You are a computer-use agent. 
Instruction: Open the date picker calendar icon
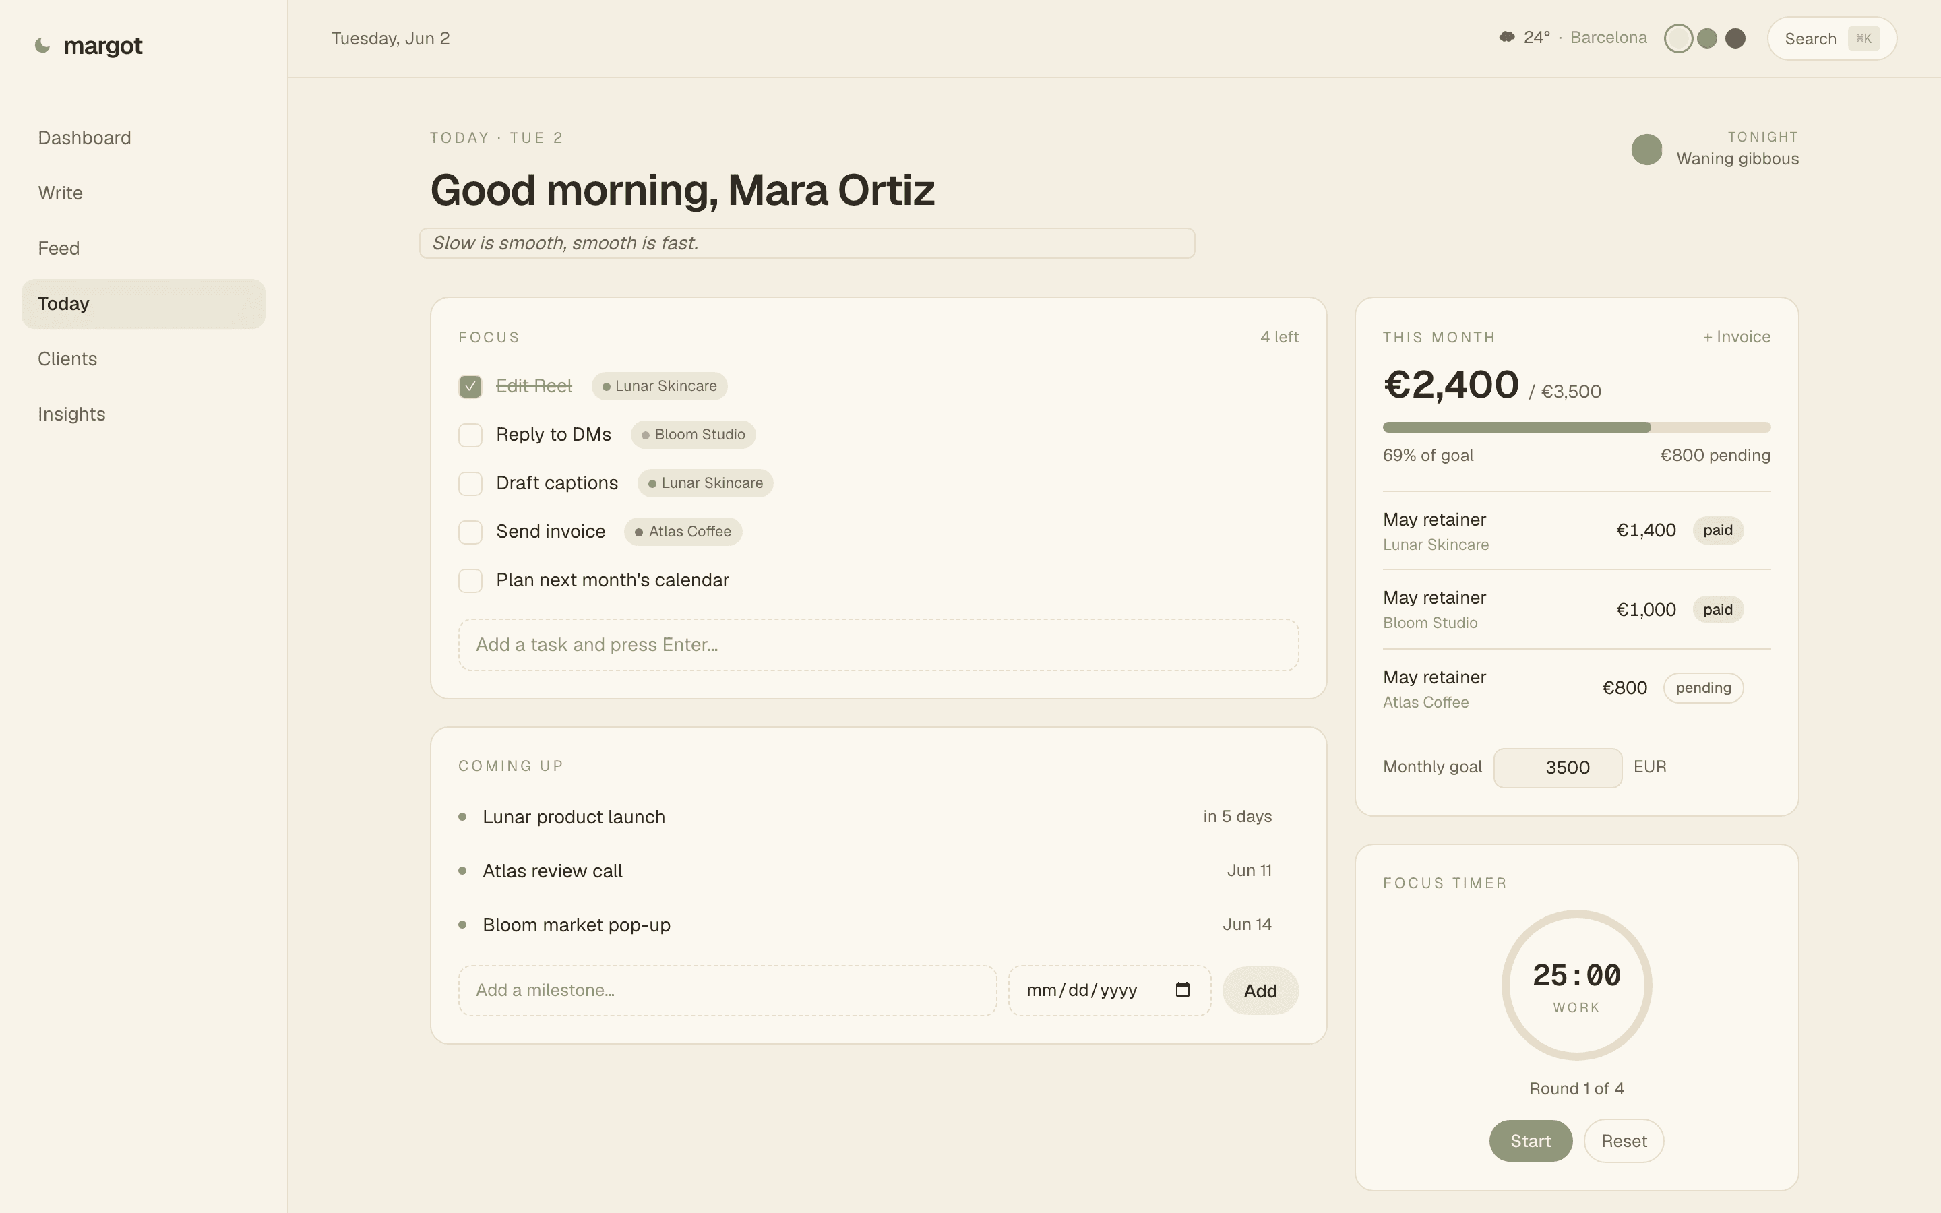pyautogui.click(x=1182, y=989)
